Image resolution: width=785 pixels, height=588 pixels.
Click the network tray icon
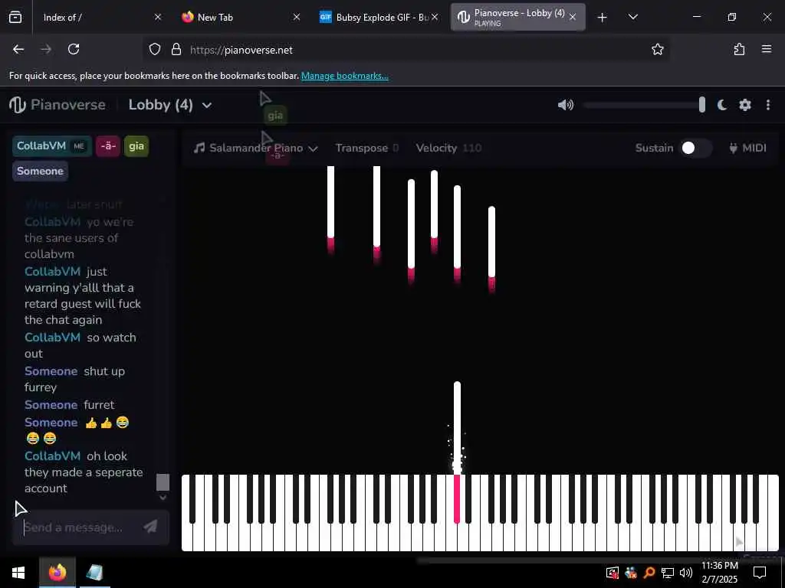pyautogui.click(x=668, y=573)
